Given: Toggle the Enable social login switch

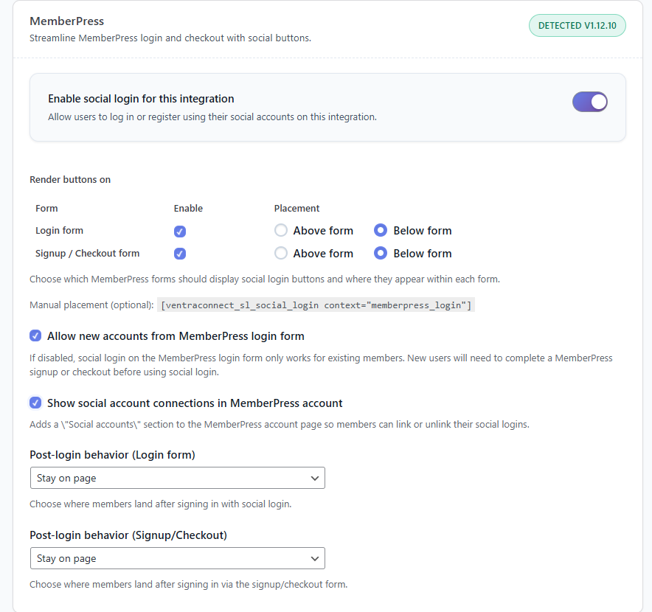Looking at the screenshot, I should pos(589,102).
